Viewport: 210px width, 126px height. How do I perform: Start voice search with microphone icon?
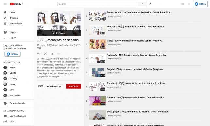pyautogui.click(x=150, y=4)
